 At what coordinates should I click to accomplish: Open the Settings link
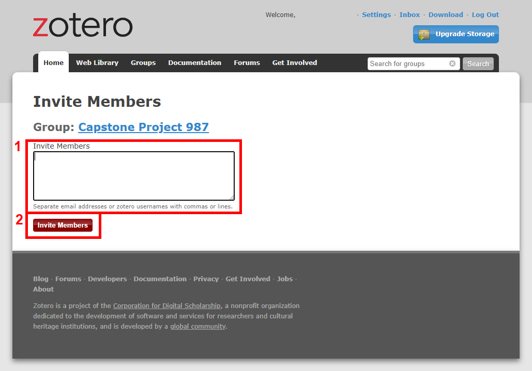pyautogui.click(x=376, y=15)
